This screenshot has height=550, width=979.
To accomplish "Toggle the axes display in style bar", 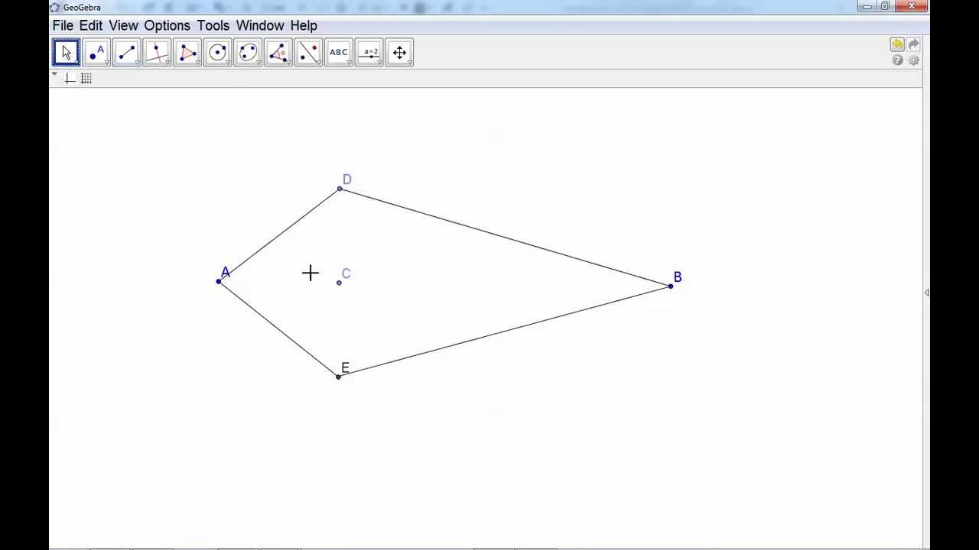I will [x=70, y=79].
